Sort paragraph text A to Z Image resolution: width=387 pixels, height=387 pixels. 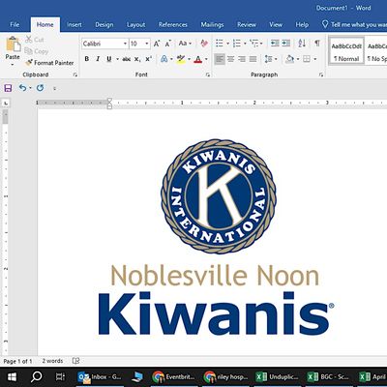click(302, 44)
